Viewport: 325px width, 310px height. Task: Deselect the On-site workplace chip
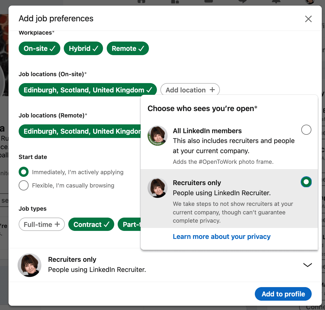pos(39,48)
